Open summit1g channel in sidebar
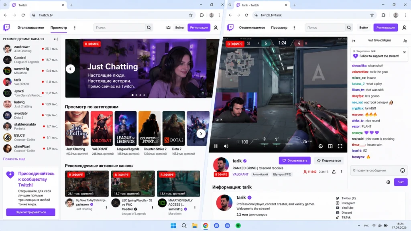The width and height of the screenshot is (411, 231). point(31,71)
